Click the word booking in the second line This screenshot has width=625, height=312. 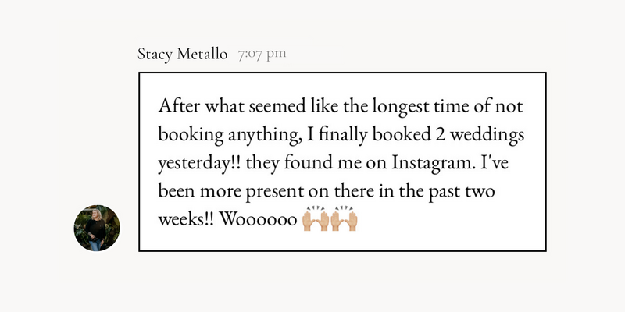pyautogui.click(x=191, y=136)
